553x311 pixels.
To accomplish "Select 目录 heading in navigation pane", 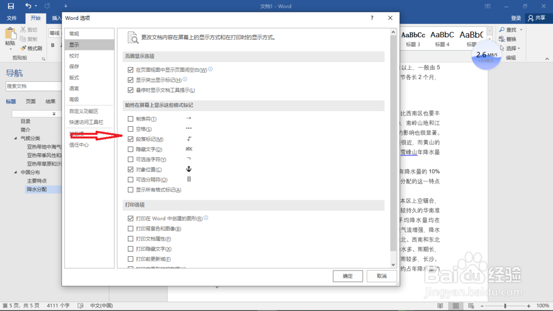I will pos(25,121).
